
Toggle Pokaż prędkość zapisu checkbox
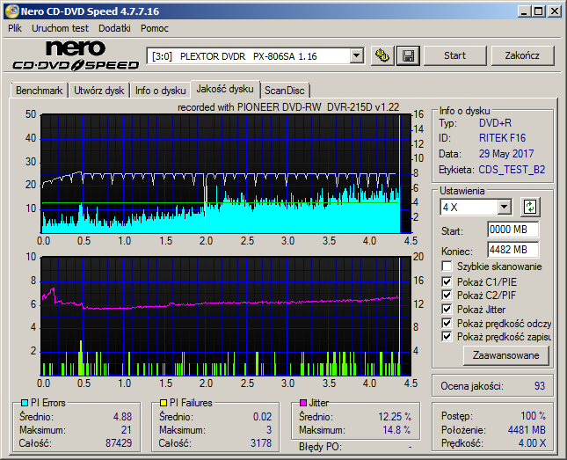(x=447, y=337)
